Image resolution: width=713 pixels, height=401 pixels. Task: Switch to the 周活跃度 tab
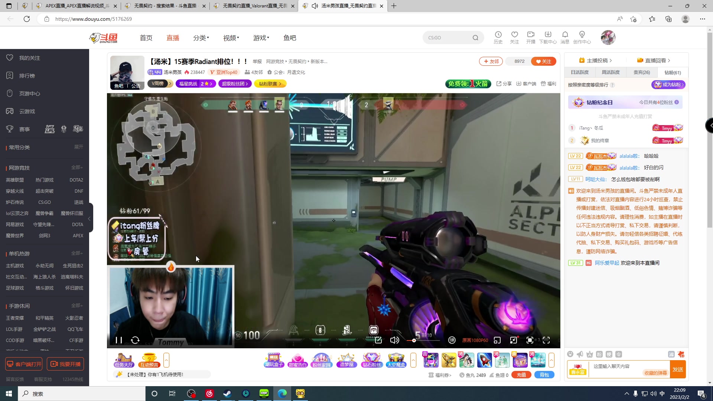(x=611, y=72)
